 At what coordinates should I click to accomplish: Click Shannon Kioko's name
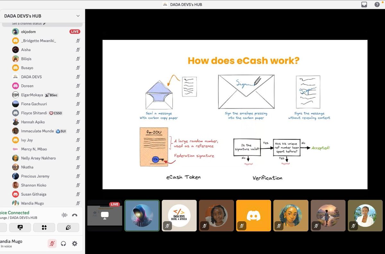point(34,185)
